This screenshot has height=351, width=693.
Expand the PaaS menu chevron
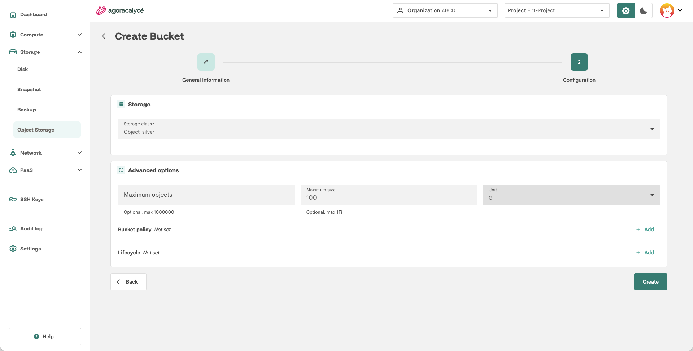[80, 170]
